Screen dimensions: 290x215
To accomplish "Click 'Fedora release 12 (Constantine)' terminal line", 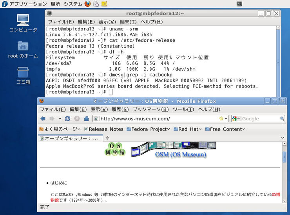I will pos(90,46).
